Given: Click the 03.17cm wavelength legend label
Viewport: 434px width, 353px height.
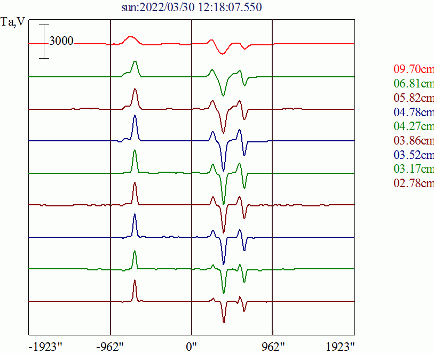Looking at the screenshot, I should [x=414, y=169].
